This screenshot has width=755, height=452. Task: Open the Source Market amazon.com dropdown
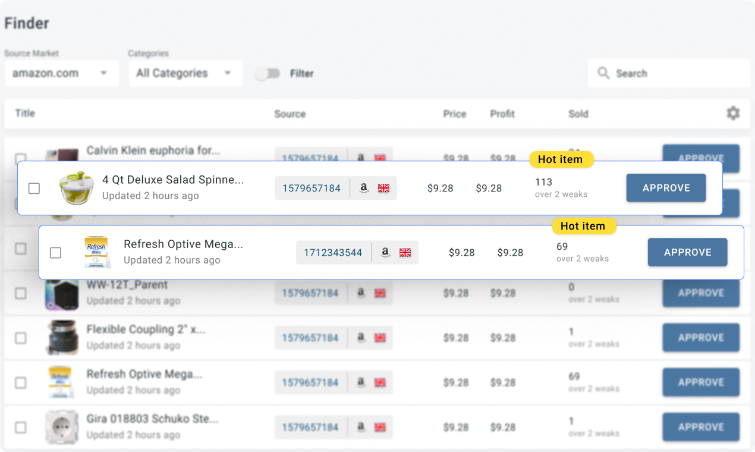click(62, 73)
